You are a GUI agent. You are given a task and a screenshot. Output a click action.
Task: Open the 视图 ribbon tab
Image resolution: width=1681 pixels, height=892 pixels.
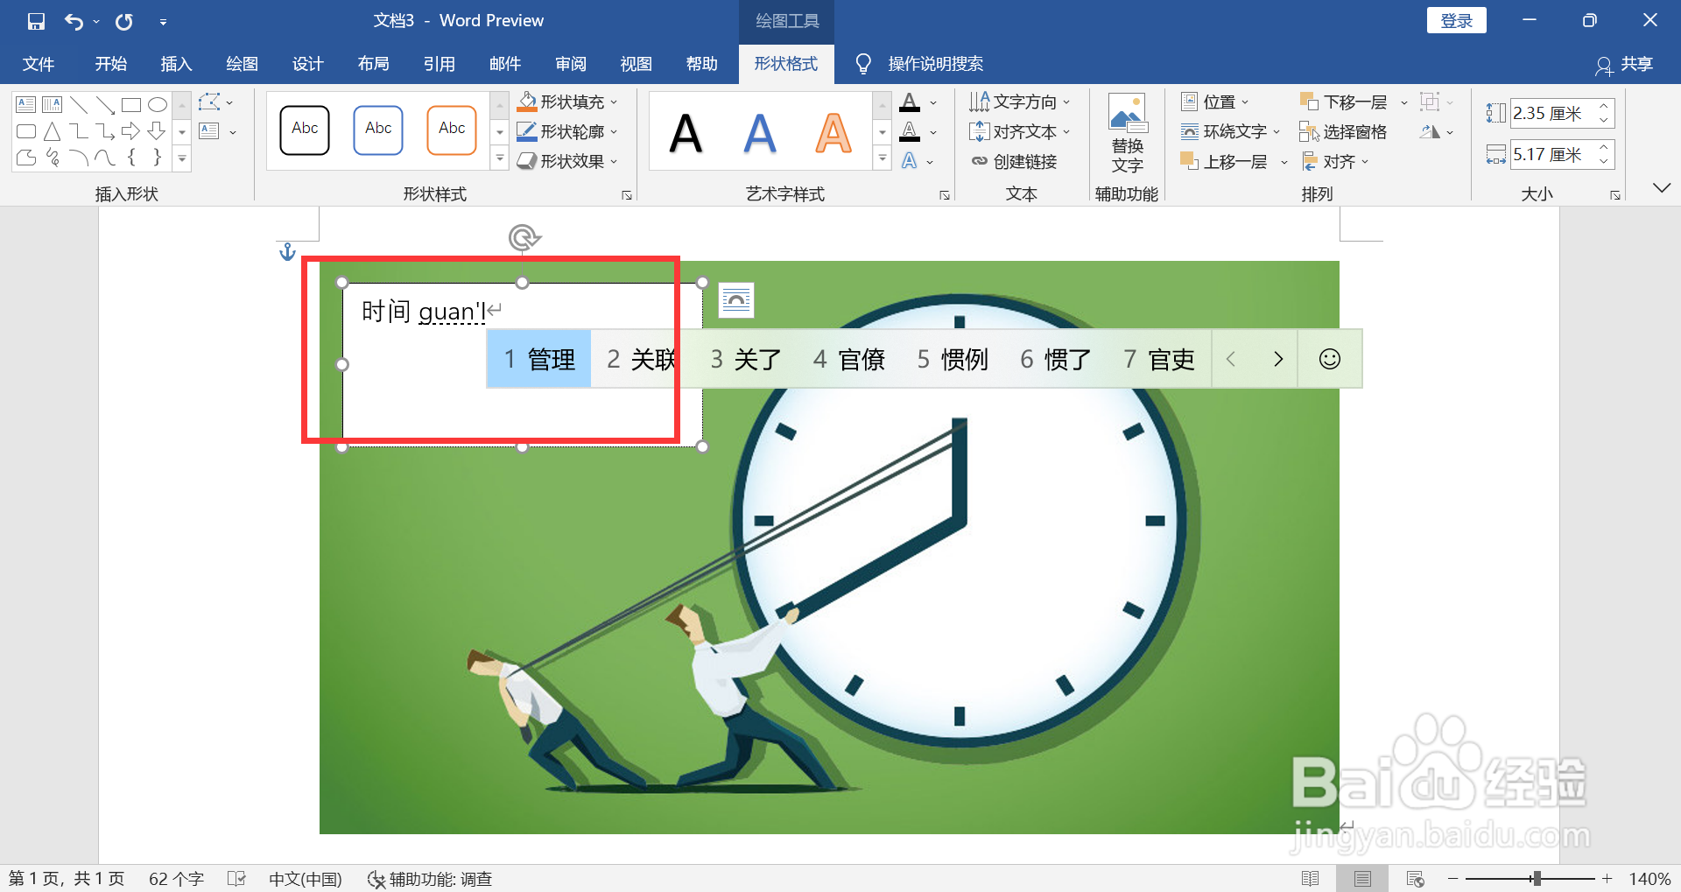click(x=637, y=64)
